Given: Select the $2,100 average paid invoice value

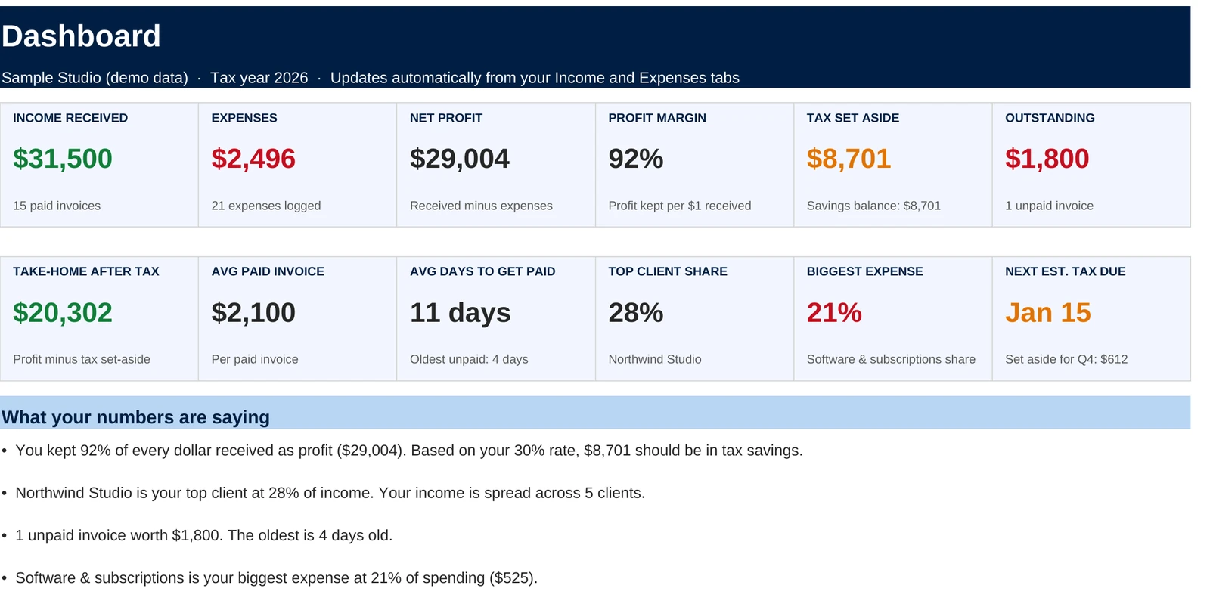Looking at the screenshot, I should point(253,313).
